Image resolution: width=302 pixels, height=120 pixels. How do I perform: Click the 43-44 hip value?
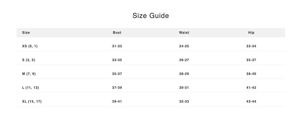[x=251, y=101]
